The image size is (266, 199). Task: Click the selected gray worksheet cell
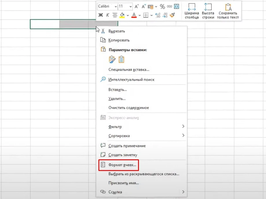pos(77,24)
